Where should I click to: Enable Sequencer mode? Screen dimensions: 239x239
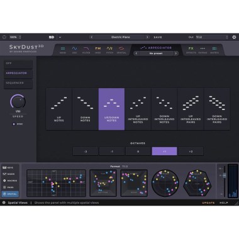(18, 84)
